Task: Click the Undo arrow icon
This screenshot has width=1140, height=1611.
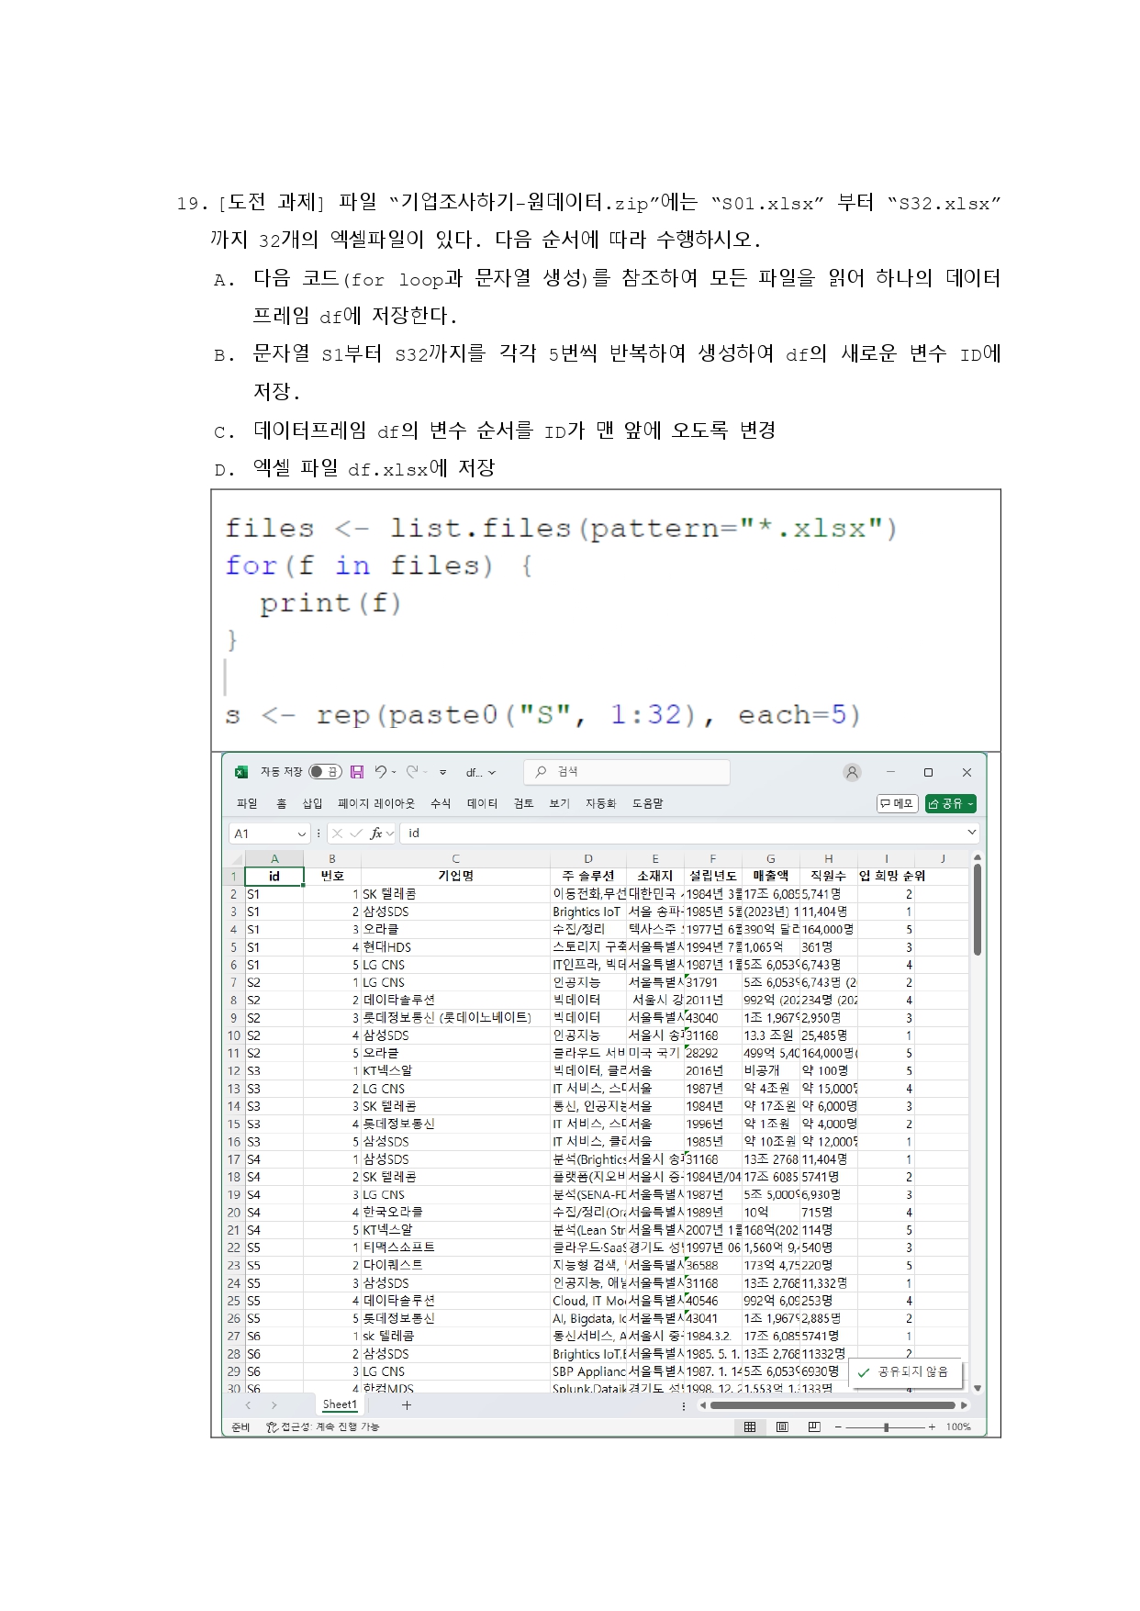Action: tap(381, 772)
